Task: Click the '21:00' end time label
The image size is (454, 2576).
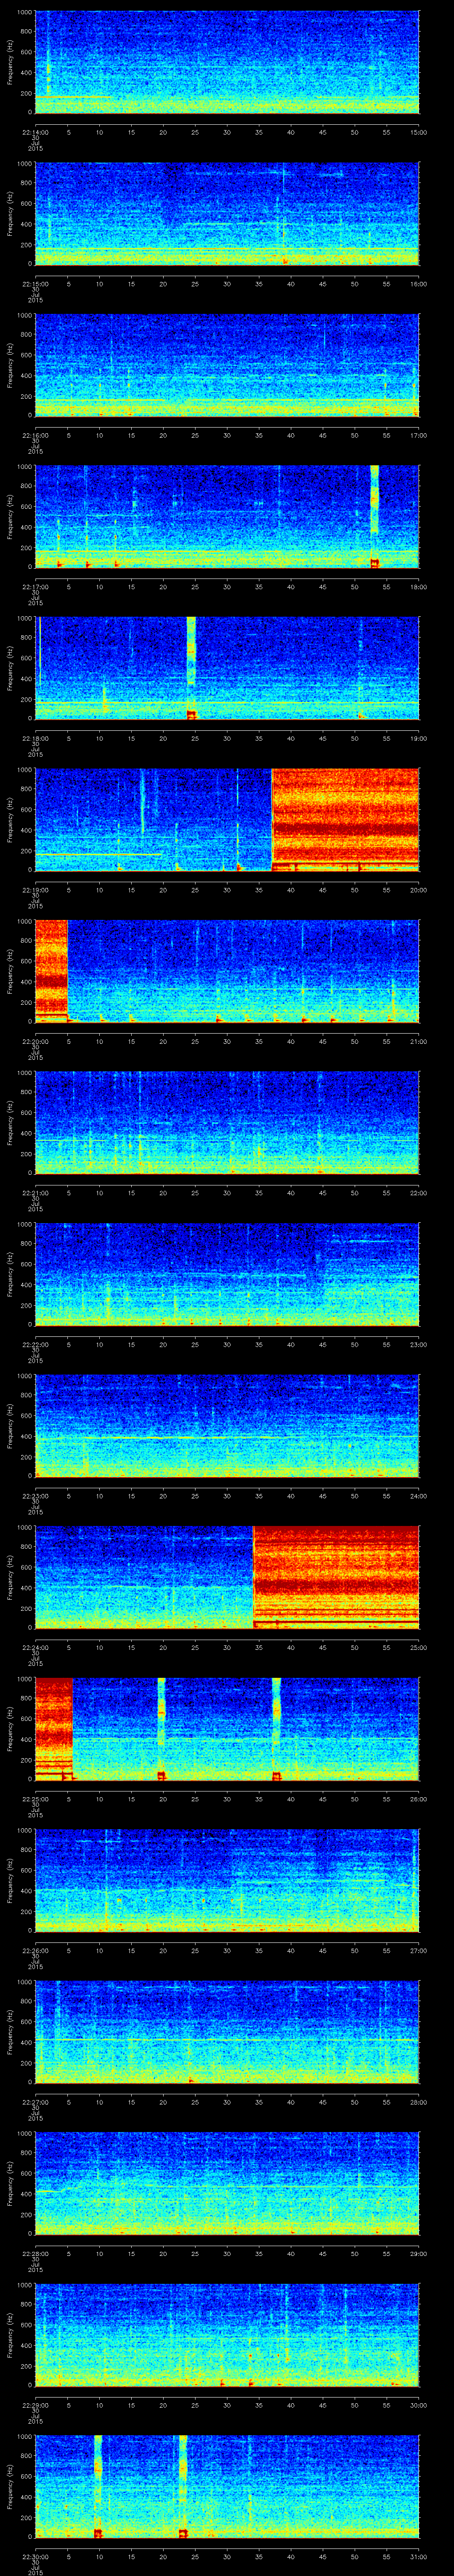Action: point(418,1041)
